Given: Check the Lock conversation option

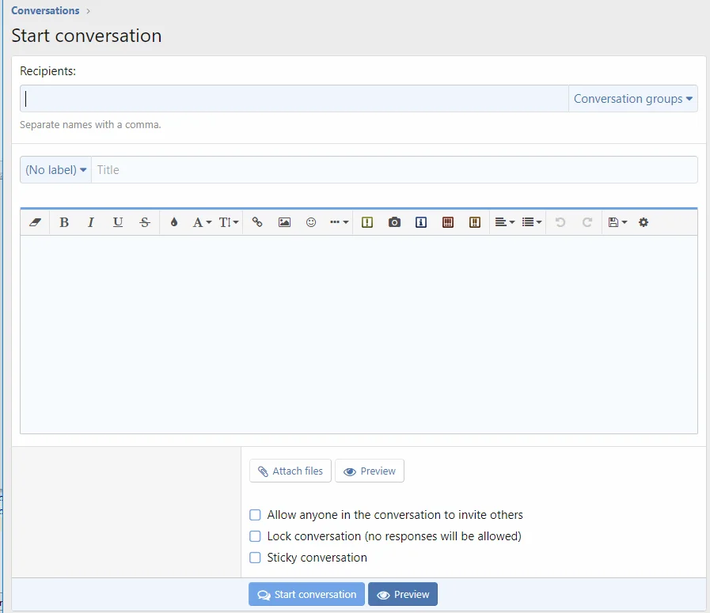Looking at the screenshot, I should [255, 536].
